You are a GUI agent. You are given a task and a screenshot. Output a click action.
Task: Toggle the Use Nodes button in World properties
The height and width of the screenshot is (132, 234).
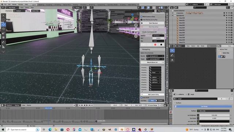point(203,107)
